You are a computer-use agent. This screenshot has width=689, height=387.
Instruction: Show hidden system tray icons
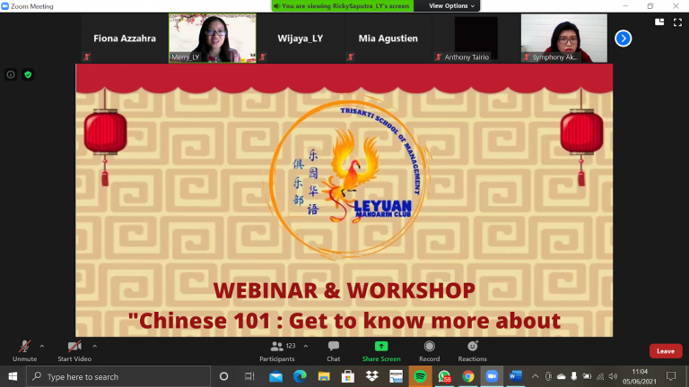pyautogui.click(x=535, y=376)
